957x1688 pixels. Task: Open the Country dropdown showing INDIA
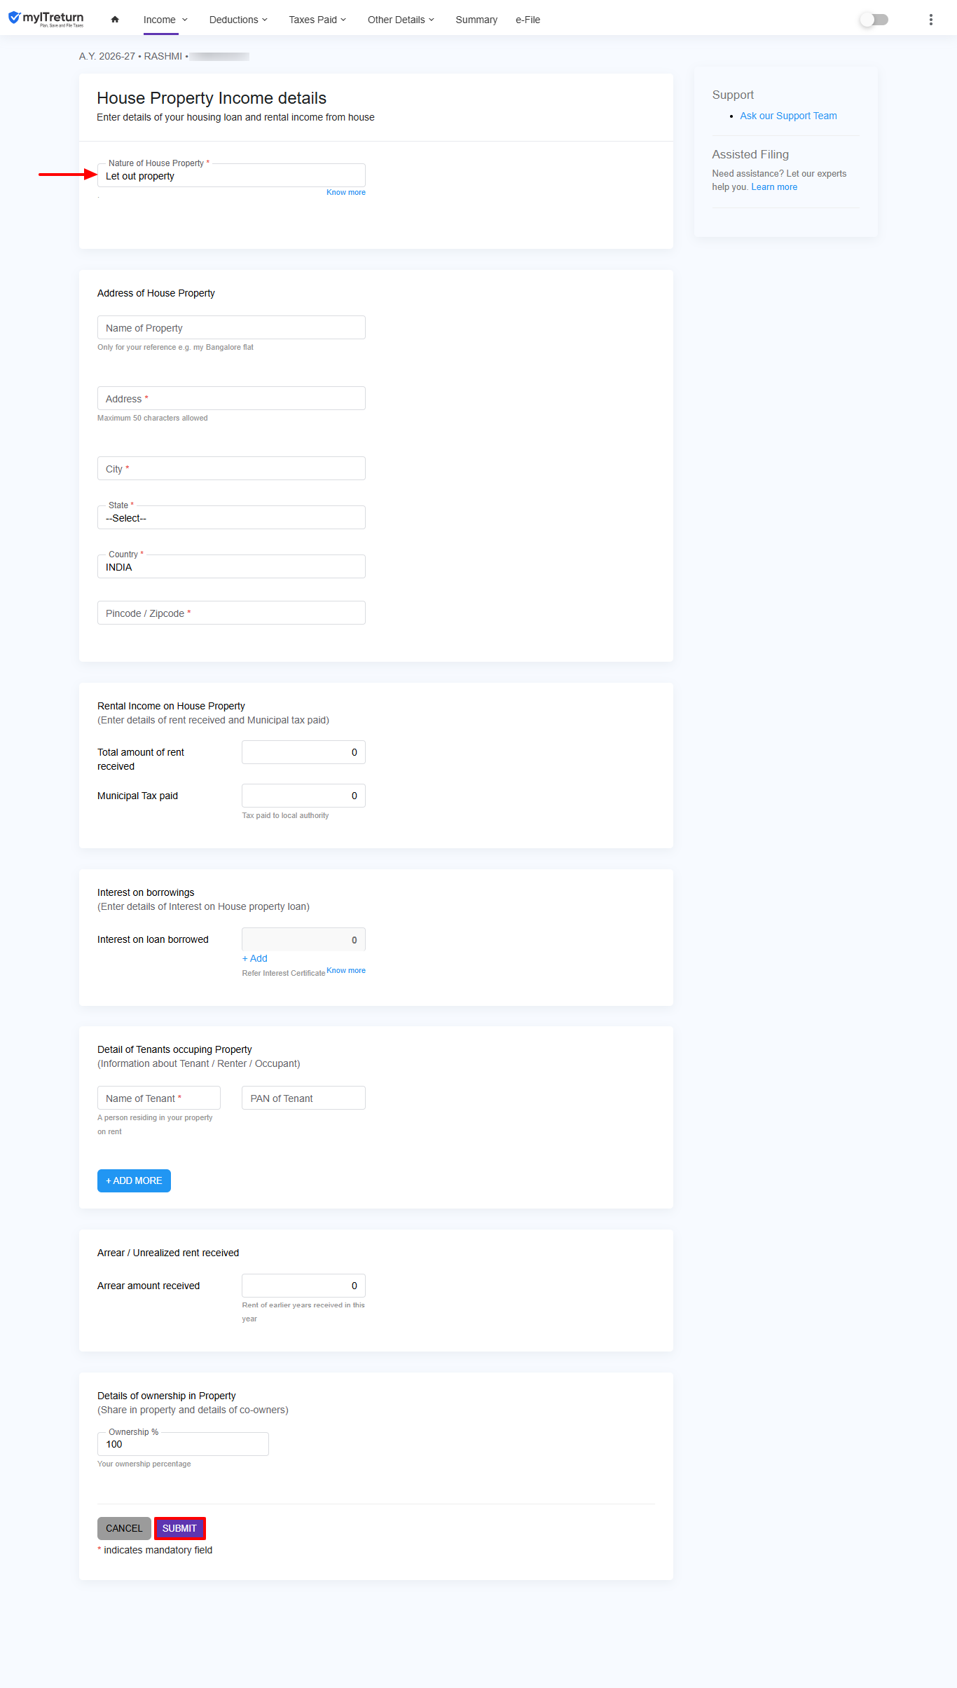click(231, 566)
